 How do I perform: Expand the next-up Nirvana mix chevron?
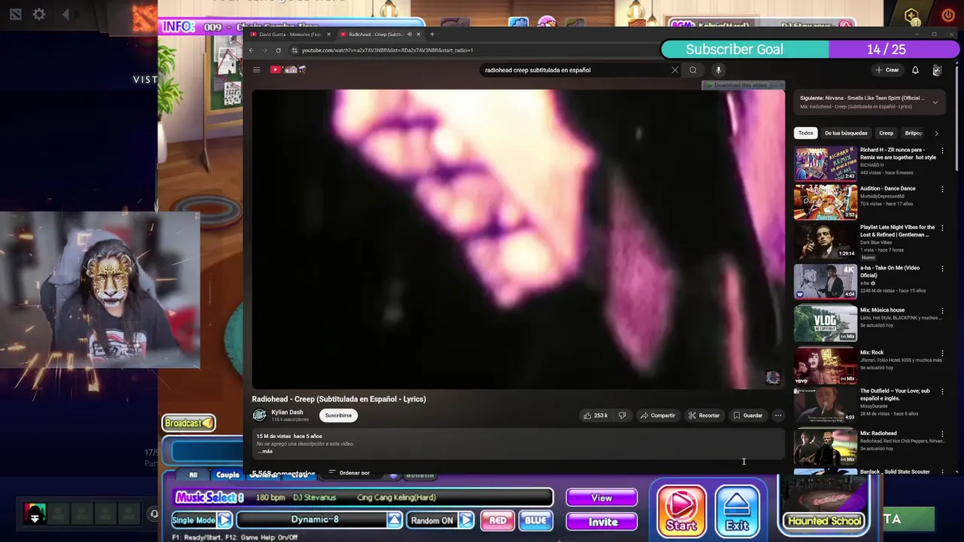coord(935,102)
